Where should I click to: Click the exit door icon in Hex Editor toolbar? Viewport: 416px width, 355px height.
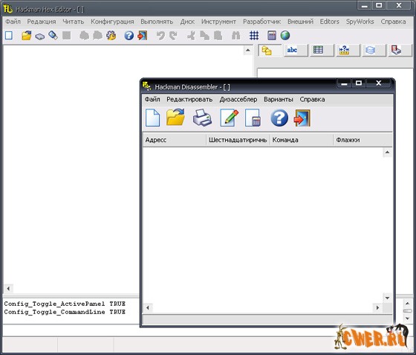143,35
